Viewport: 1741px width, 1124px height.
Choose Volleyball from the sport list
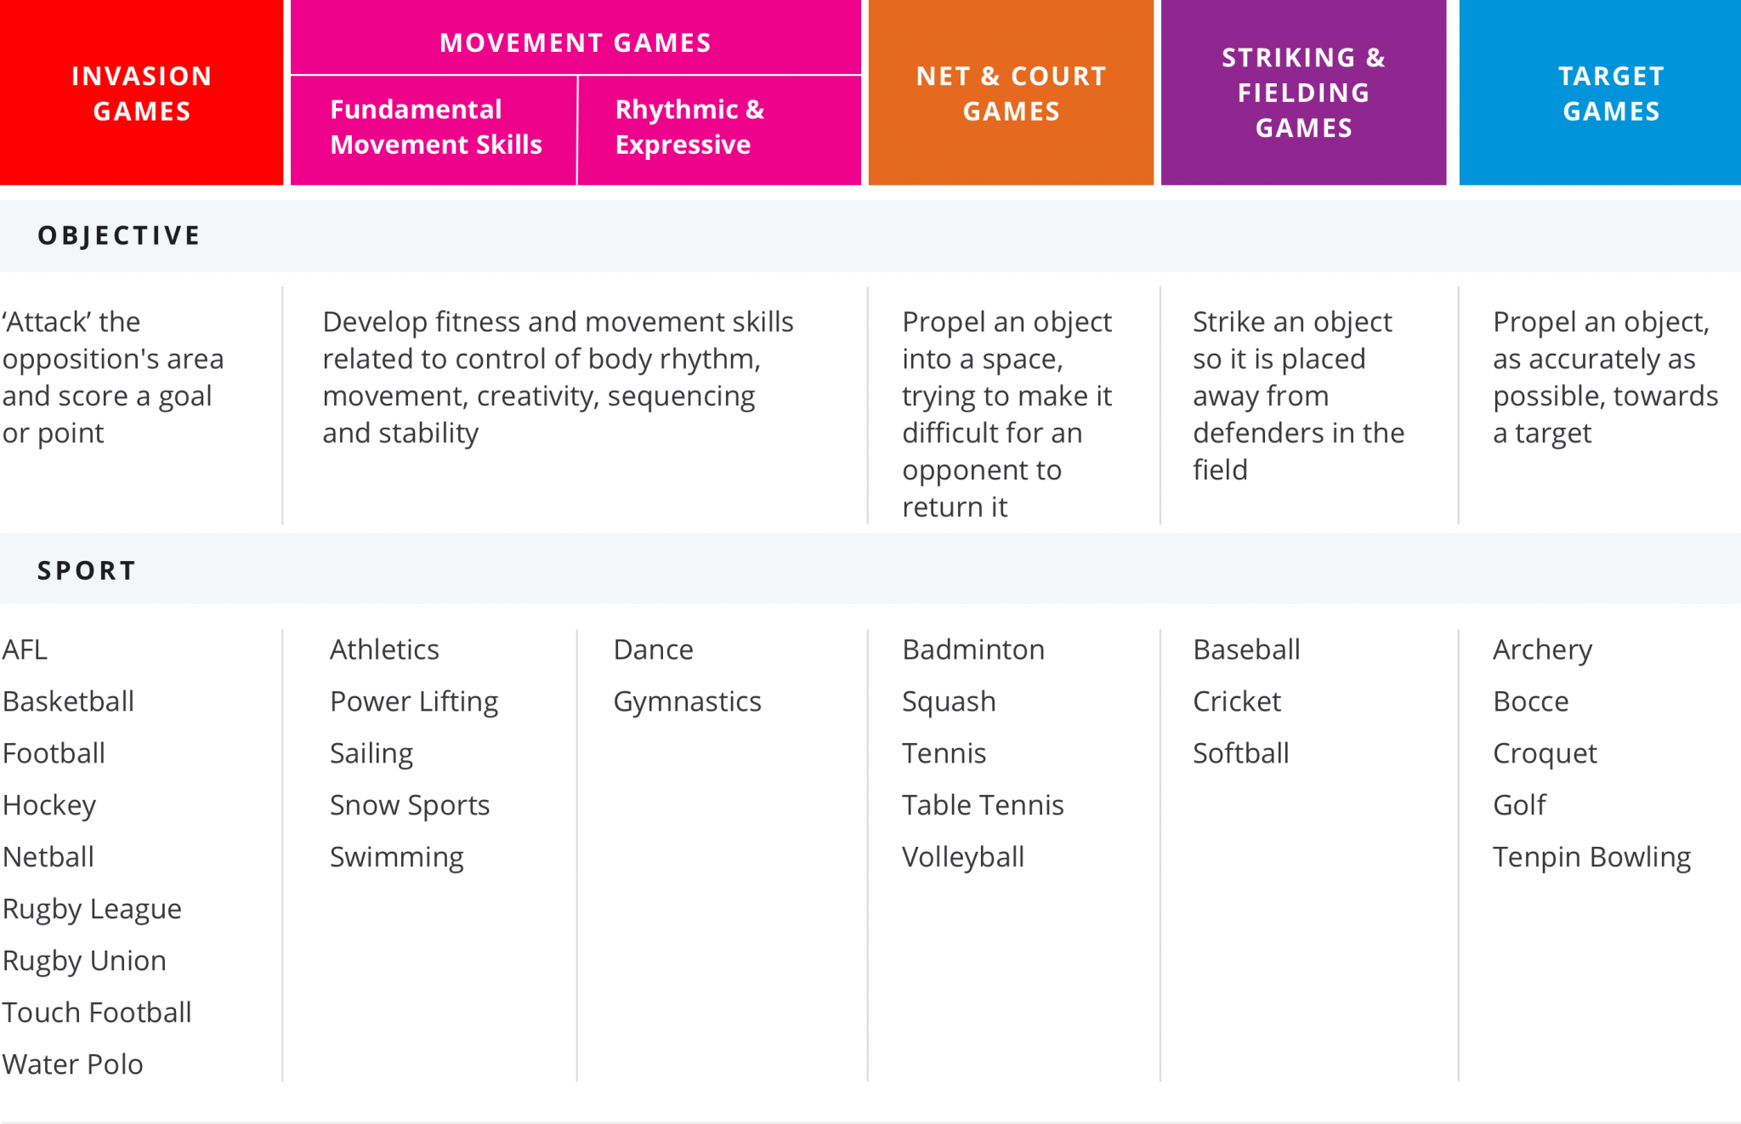click(963, 857)
